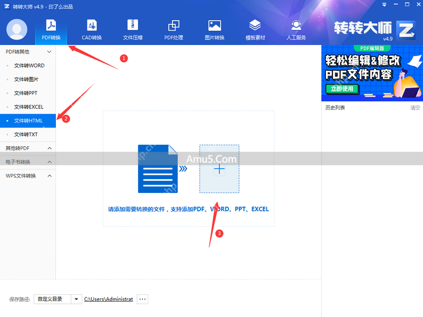Open the 图片转换 image converter
The height and width of the screenshot is (317, 423).
[x=214, y=29]
